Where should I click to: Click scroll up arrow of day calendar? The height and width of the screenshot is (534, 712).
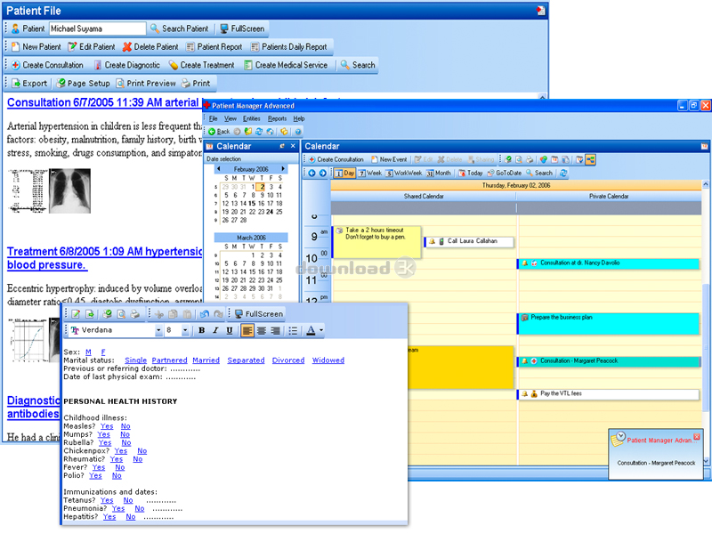coord(705,184)
